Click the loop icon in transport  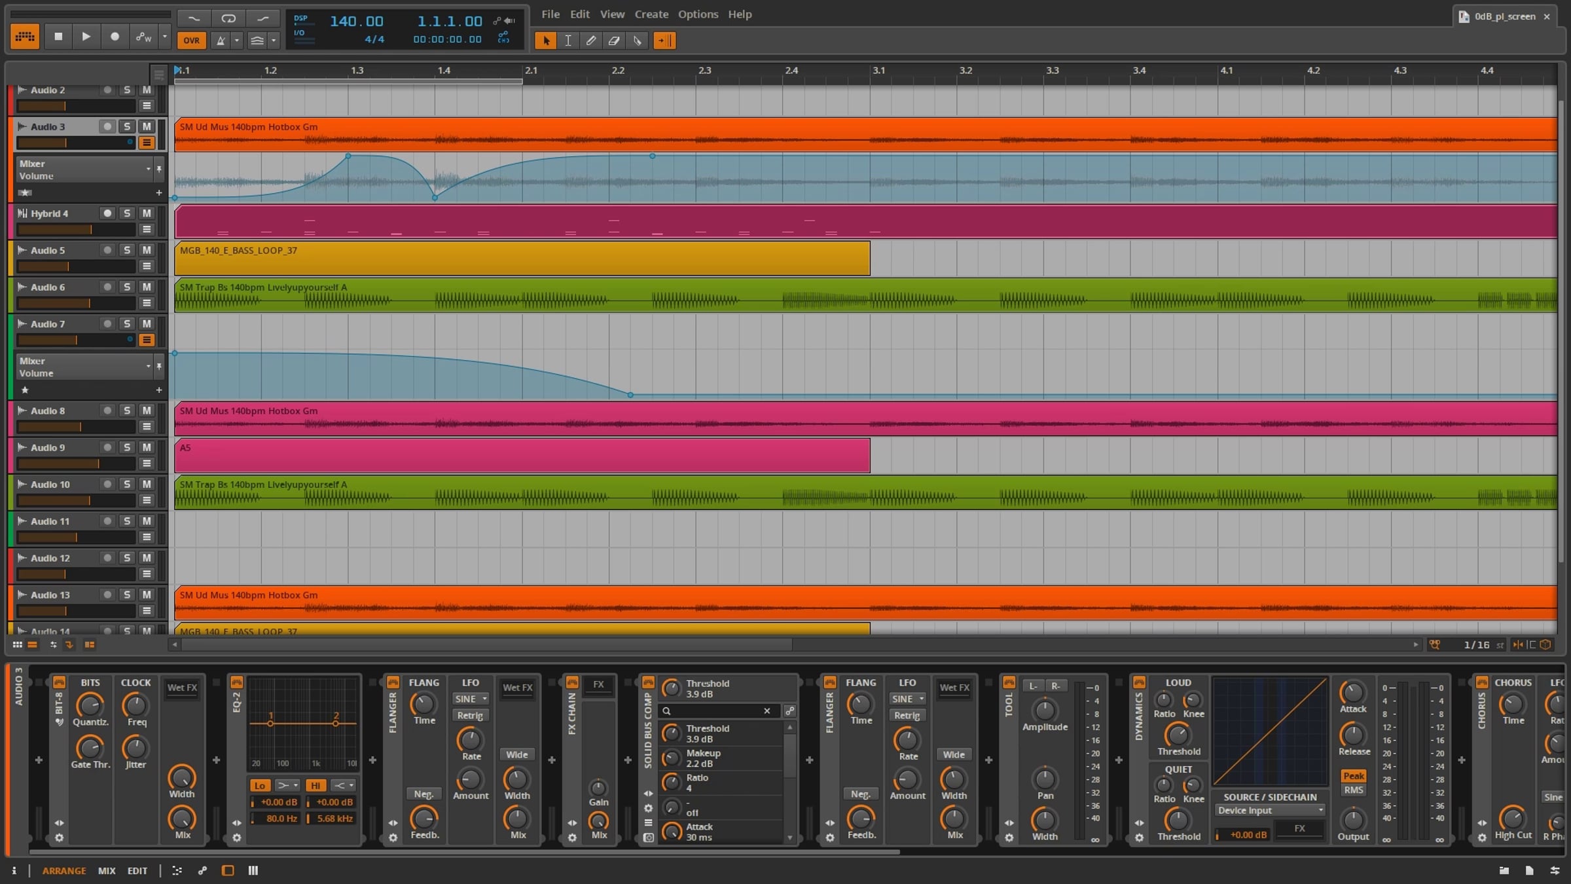point(228,18)
